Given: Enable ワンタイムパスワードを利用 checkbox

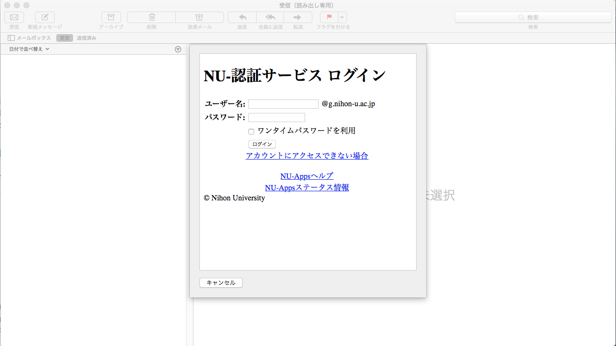Looking at the screenshot, I should click(251, 131).
